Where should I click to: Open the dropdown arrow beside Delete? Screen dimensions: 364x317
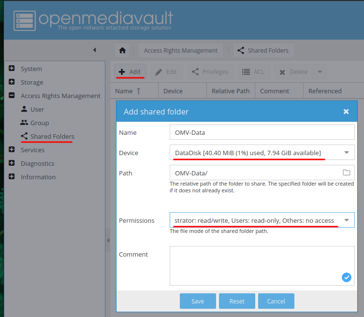pos(320,72)
